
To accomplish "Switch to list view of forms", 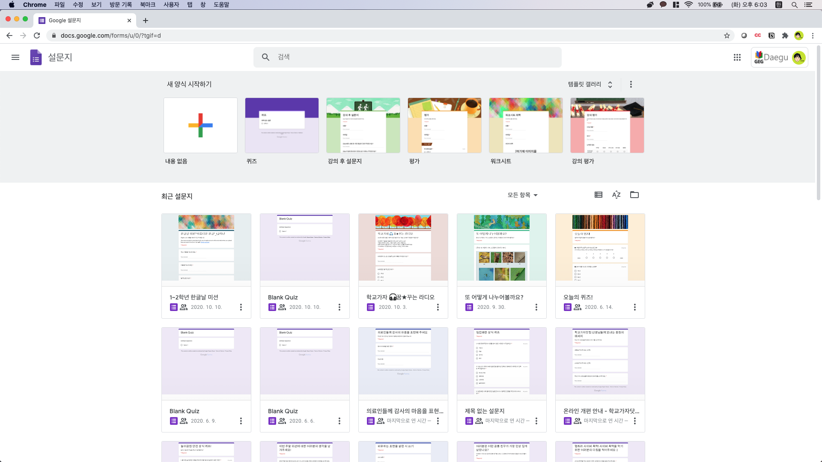I will pyautogui.click(x=598, y=195).
